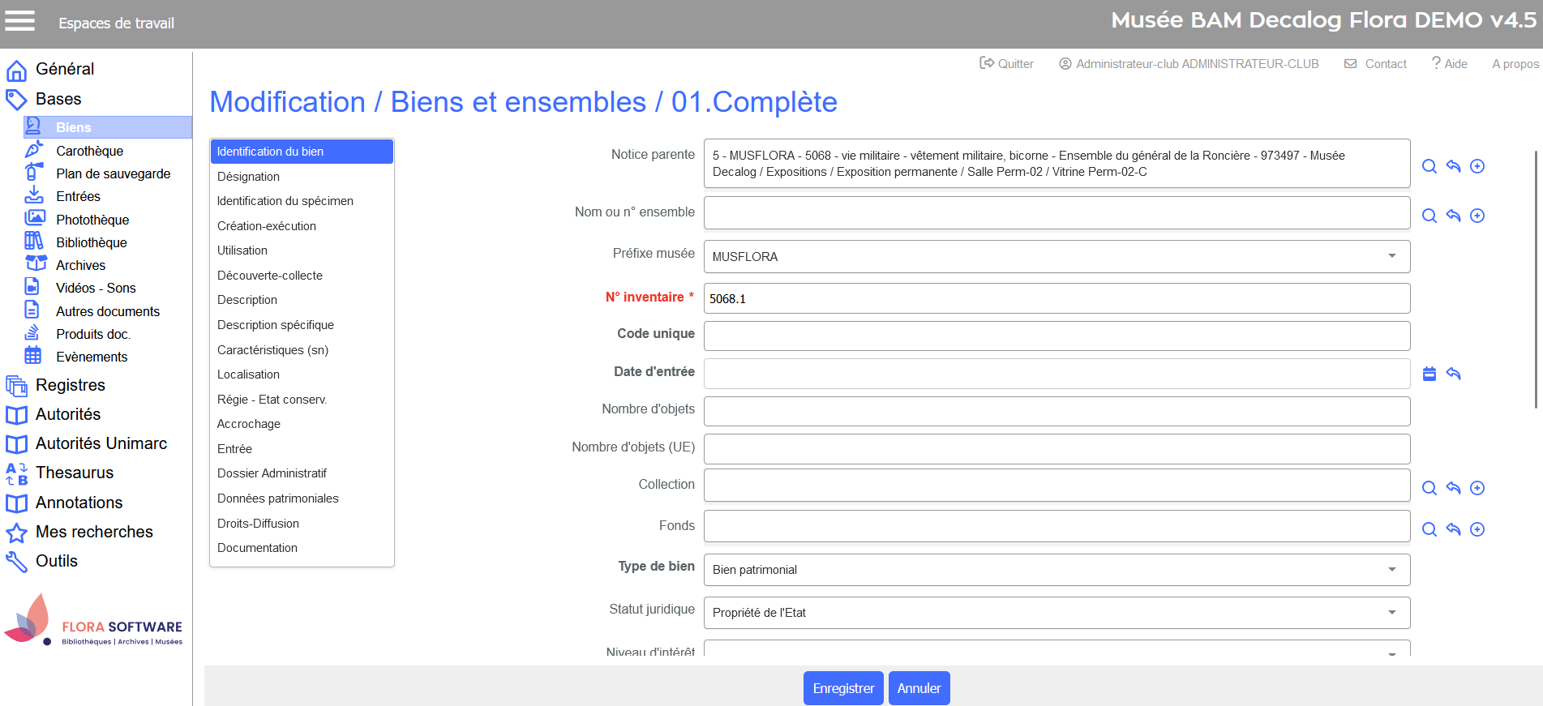The image size is (1543, 706).
Task: Click the Annuler button
Action: pos(919,688)
